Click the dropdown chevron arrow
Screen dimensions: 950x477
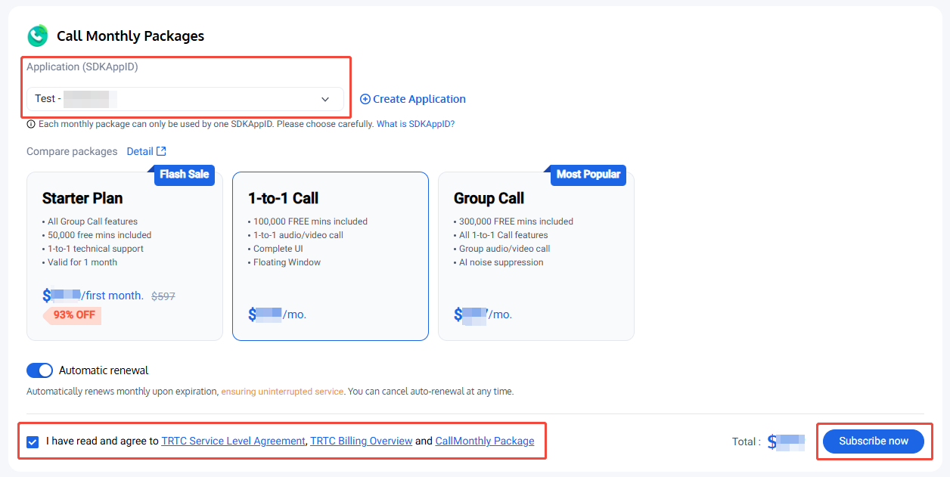click(x=325, y=99)
